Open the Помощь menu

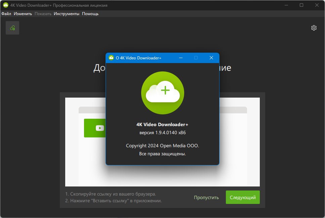click(x=90, y=14)
